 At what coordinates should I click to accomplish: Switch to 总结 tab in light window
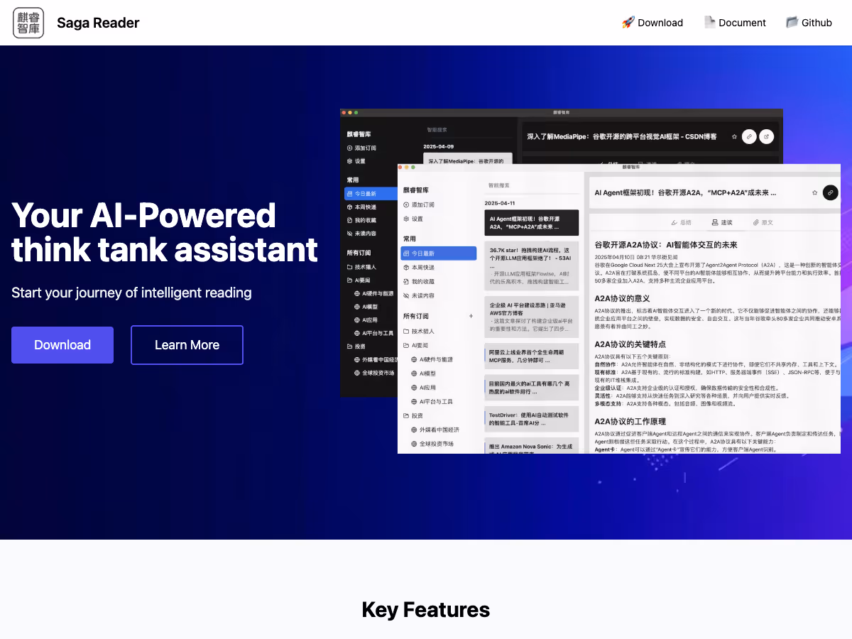681,222
